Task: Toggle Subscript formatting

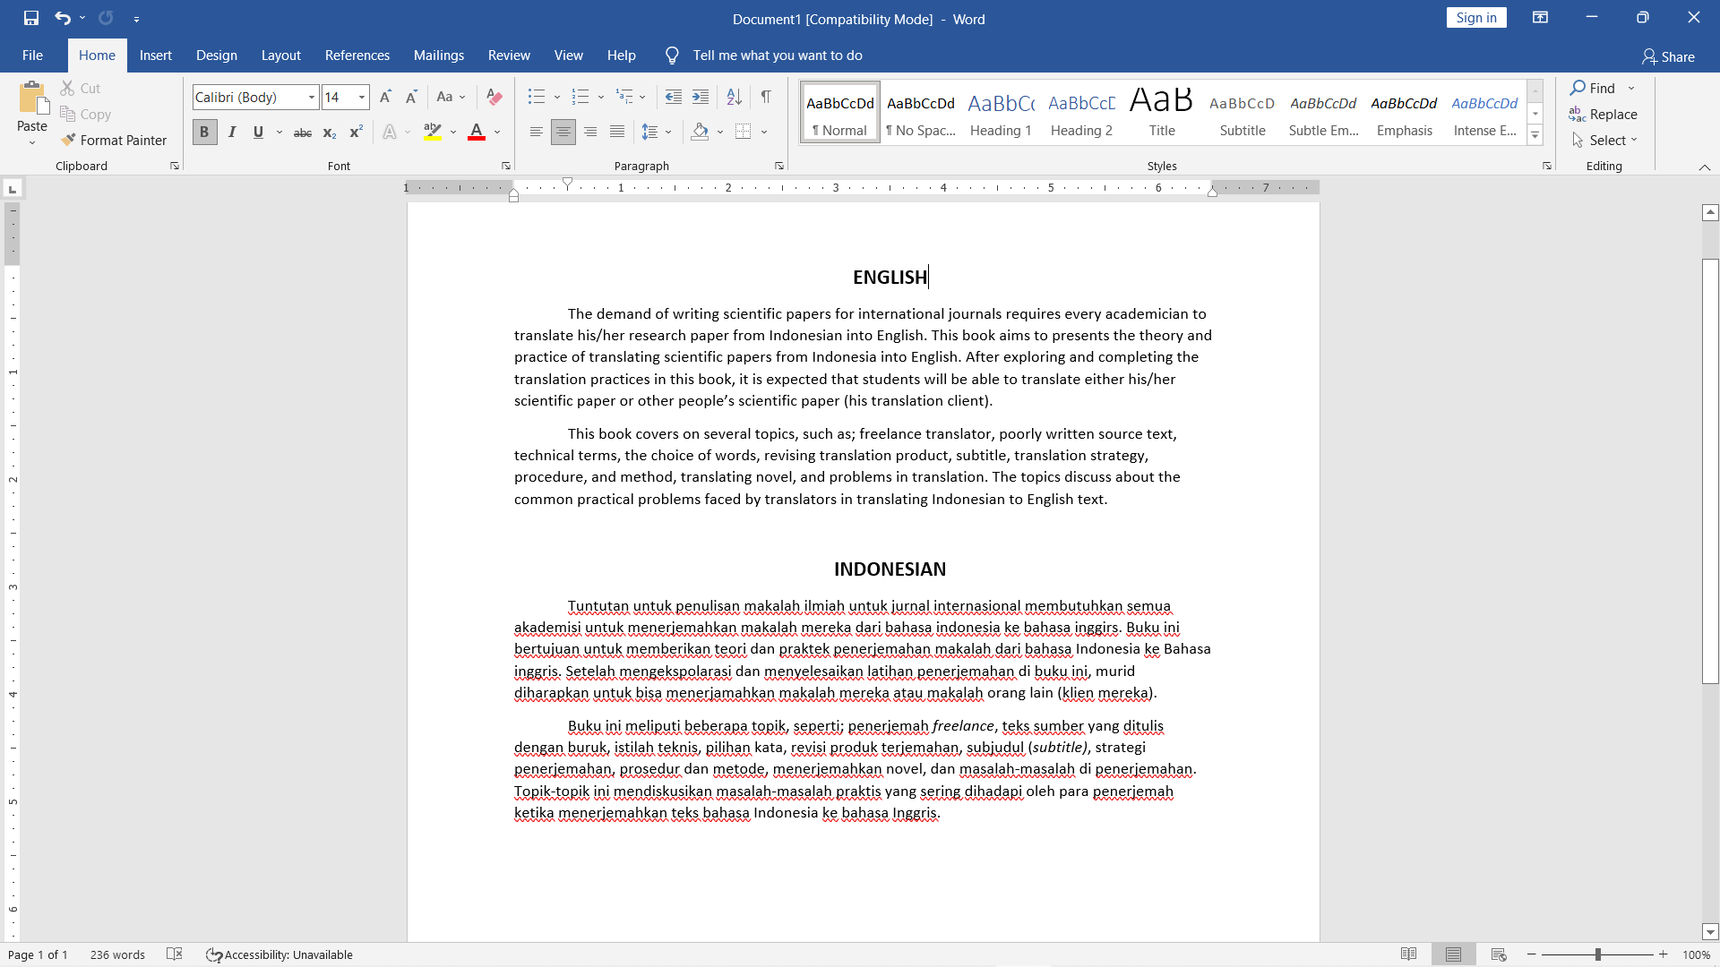Action: coord(330,132)
